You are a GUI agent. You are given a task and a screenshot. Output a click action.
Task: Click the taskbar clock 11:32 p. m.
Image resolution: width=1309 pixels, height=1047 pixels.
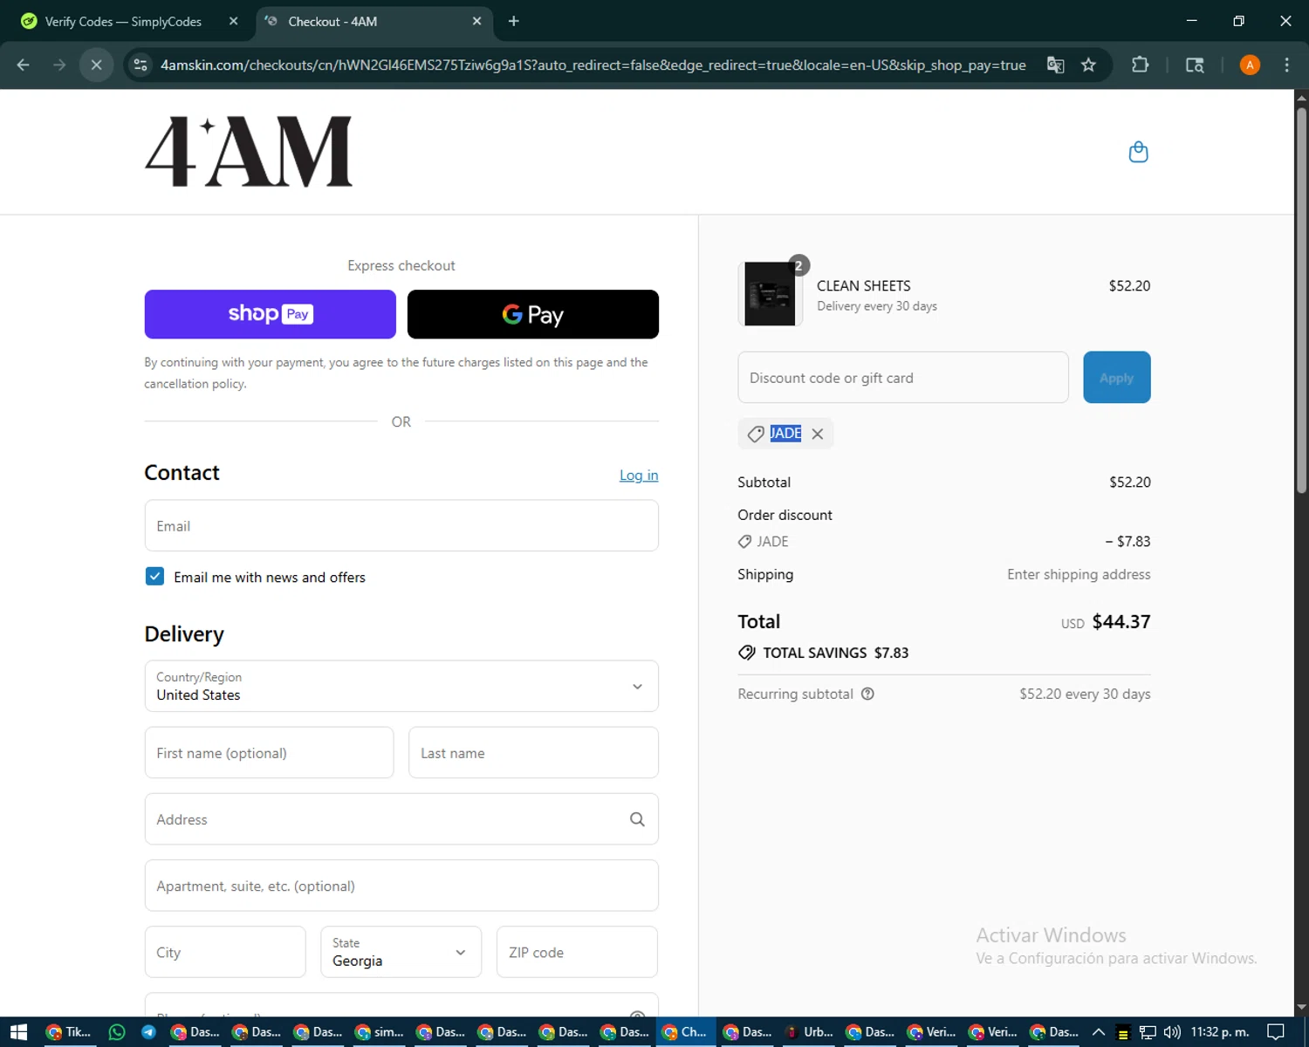click(x=1220, y=1032)
